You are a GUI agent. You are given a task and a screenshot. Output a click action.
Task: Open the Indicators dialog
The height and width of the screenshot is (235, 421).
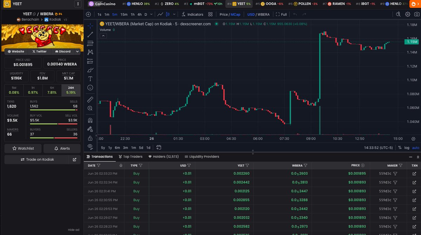pyautogui.click(x=192, y=14)
